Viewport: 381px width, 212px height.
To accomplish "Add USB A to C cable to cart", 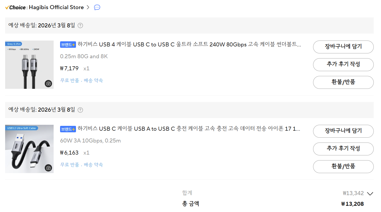I will (343, 131).
